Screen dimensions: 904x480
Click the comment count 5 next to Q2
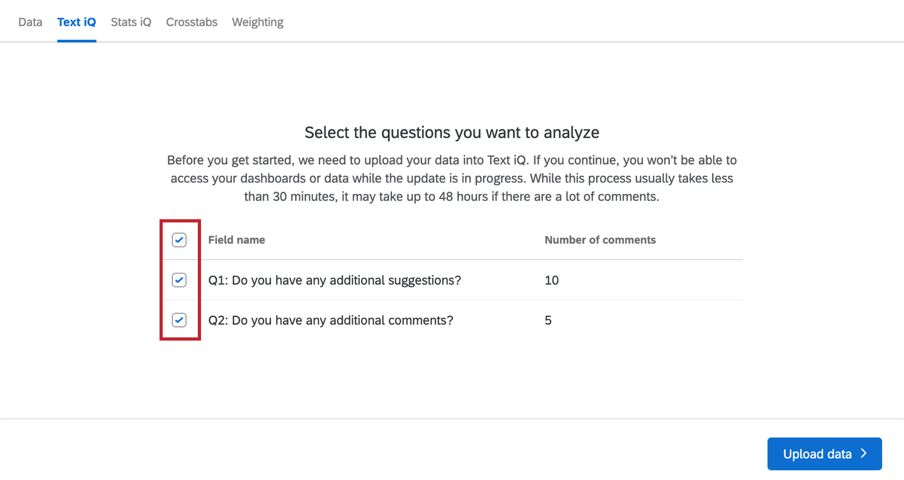[x=548, y=320]
